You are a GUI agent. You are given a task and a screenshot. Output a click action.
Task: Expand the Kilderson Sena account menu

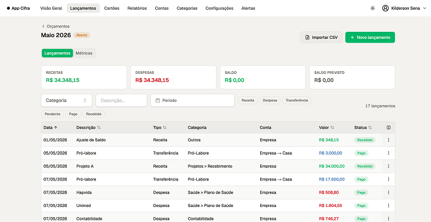point(404,8)
